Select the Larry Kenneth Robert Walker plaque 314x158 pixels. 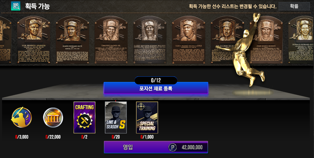(x=150, y=40)
